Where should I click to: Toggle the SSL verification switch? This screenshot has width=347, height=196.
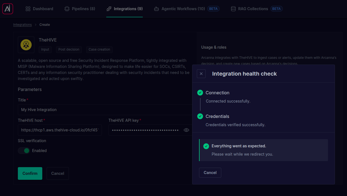pyautogui.click(x=24, y=151)
